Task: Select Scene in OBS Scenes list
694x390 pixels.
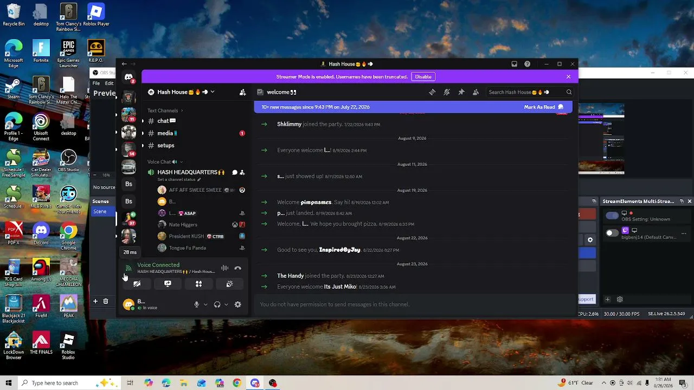Action: (104, 212)
